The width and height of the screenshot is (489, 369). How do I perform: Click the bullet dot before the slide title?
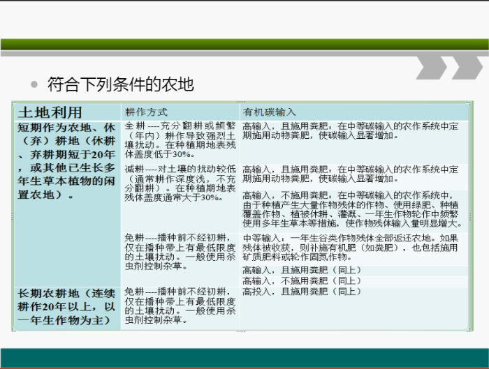34,84
